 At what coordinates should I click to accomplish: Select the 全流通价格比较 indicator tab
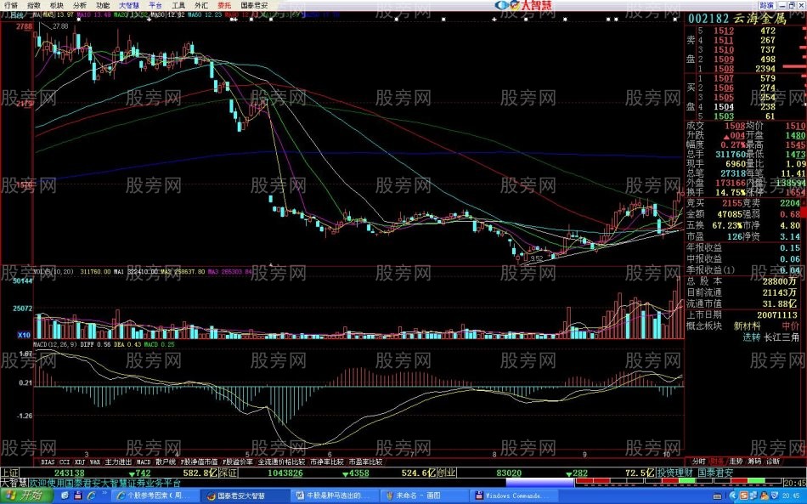tap(281, 462)
